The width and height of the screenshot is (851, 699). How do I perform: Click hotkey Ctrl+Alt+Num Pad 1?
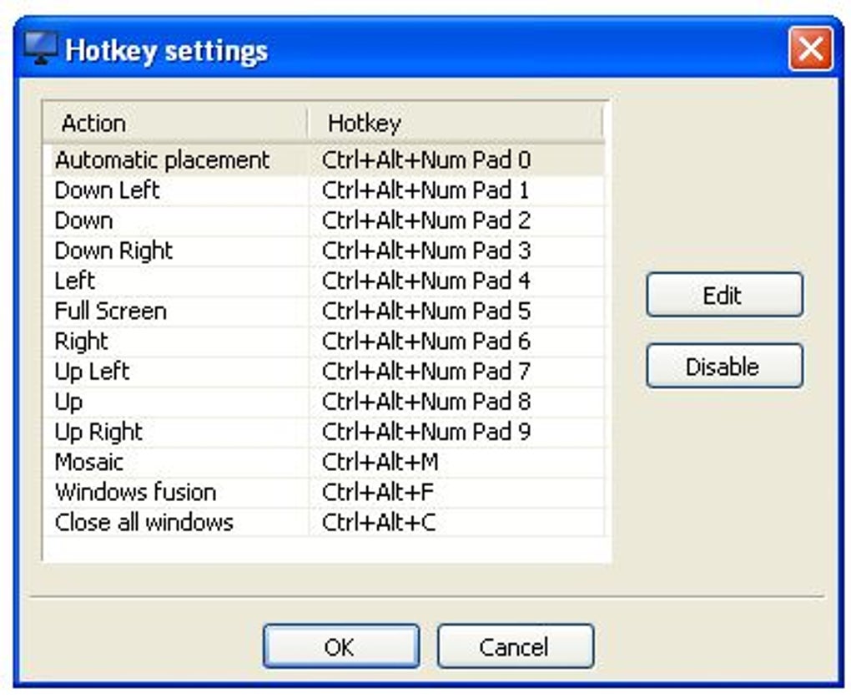click(x=425, y=190)
